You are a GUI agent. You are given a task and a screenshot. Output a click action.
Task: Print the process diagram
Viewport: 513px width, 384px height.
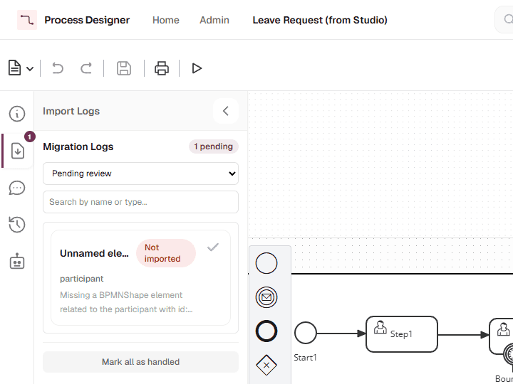click(162, 68)
